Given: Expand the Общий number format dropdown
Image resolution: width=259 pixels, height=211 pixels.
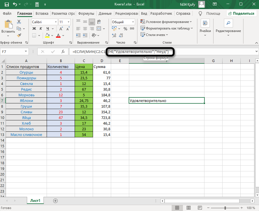Looking at the screenshot, I should 133,22.
